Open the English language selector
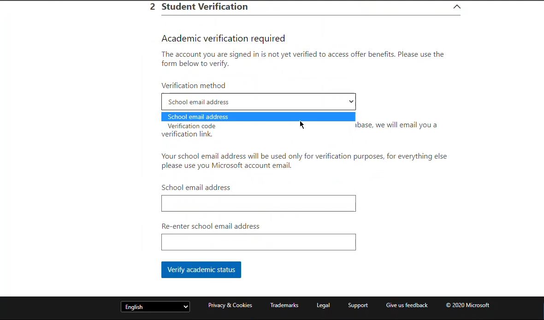This screenshot has width=544, height=320. pyautogui.click(x=155, y=307)
